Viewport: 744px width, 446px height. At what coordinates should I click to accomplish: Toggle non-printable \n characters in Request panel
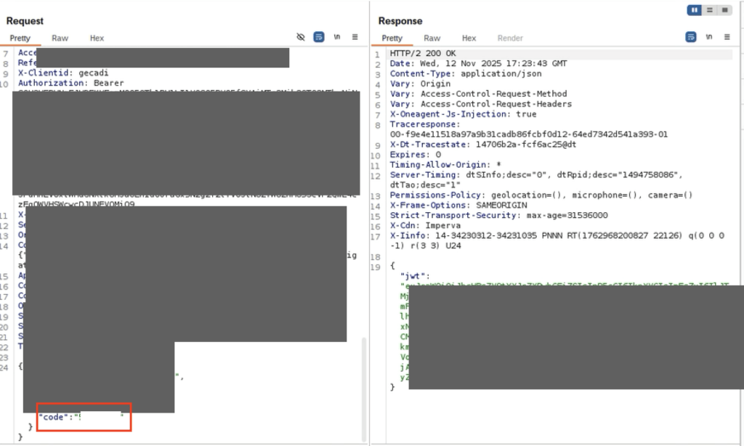[337, 37]
